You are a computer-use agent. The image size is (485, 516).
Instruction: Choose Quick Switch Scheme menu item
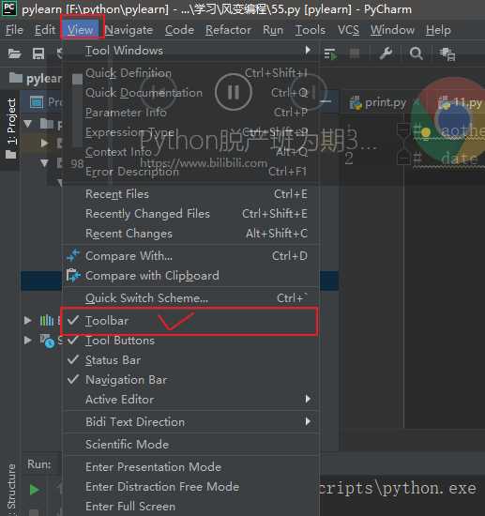coord(189,297)
